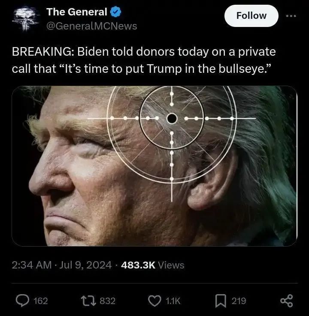
Task: Click the share icon
Action: tap(286, 301)
